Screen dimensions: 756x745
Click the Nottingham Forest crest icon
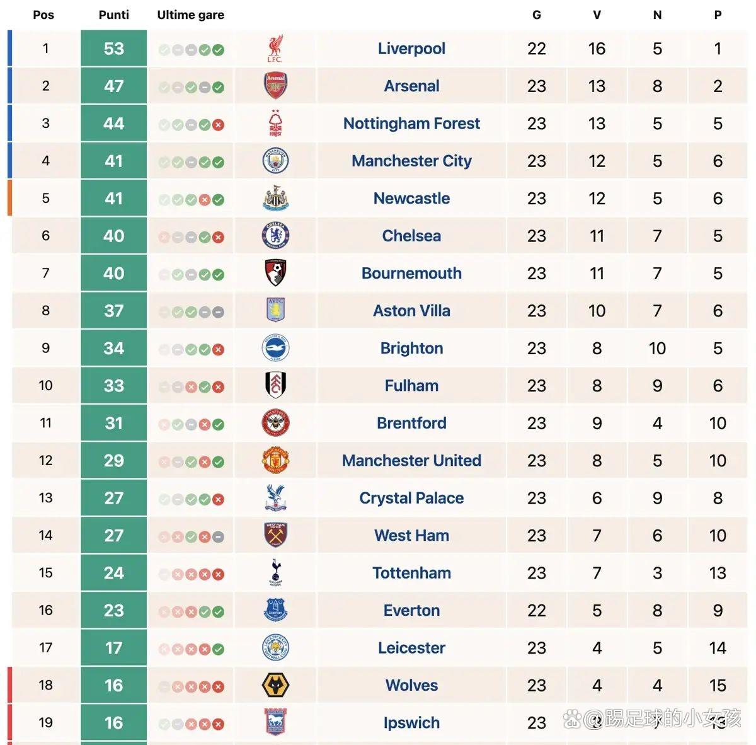(275, 124)
